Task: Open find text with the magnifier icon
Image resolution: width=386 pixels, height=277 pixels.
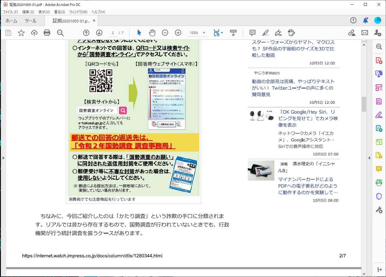Action: pyautogui.click(x=60, y=33)
